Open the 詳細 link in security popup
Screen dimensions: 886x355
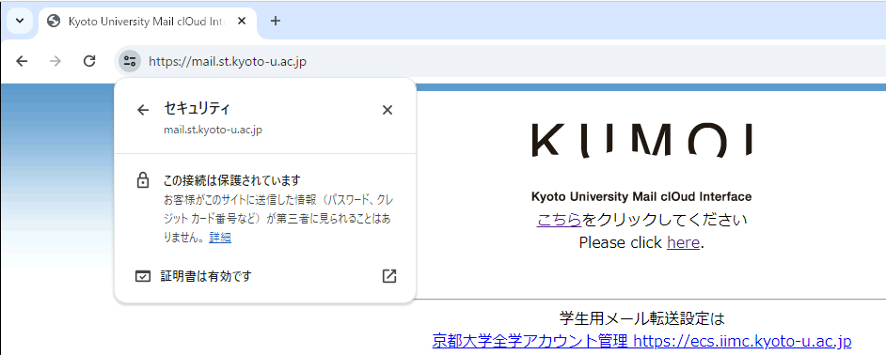click(x=220, y=238)
